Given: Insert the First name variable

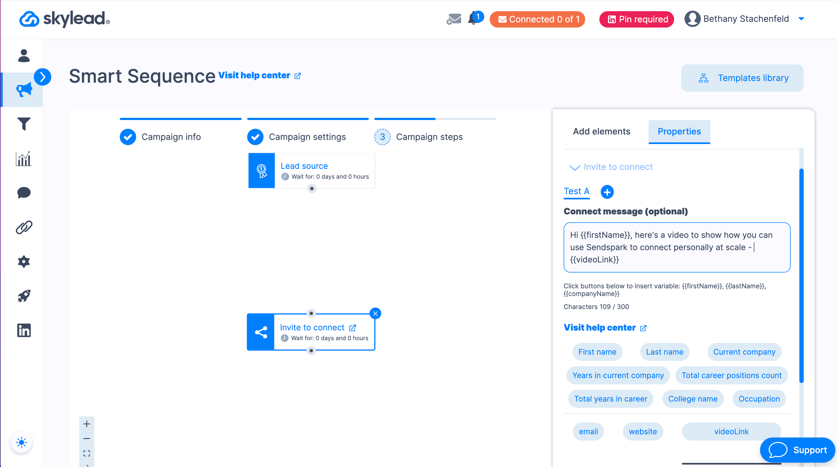Looking at the screenshot, I should coord(597,352).
